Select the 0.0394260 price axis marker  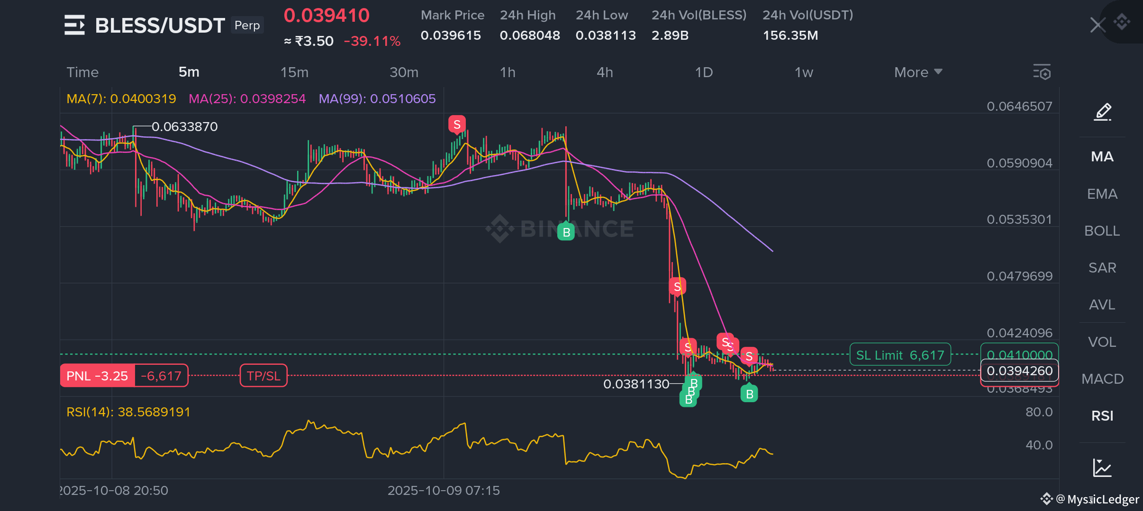click(x=1019, y=371)
